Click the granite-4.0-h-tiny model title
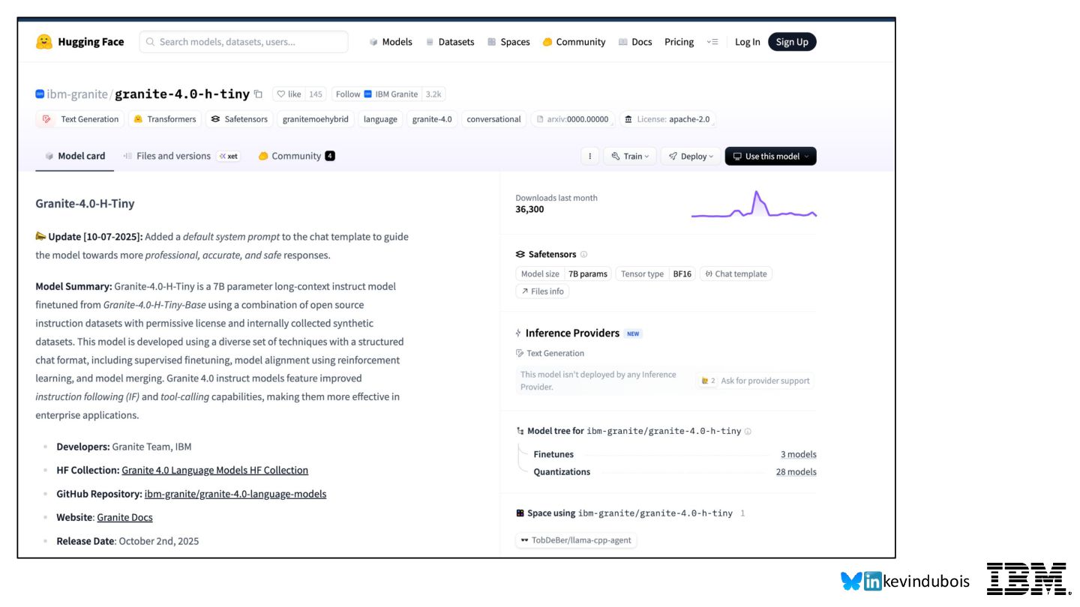Screen dimensions: 1080x607 [182, 94]
